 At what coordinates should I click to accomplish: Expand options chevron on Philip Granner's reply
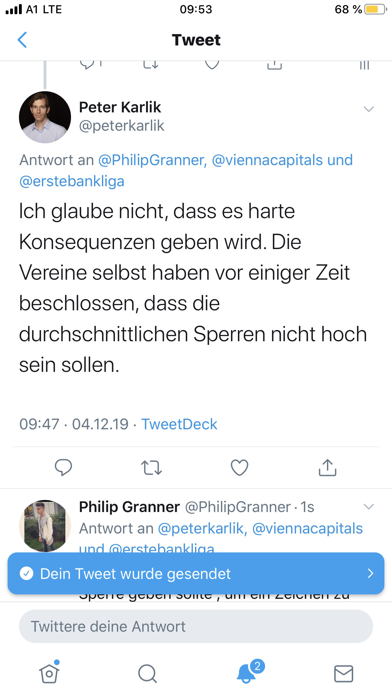pyautogui.click(x=369, y=507)
